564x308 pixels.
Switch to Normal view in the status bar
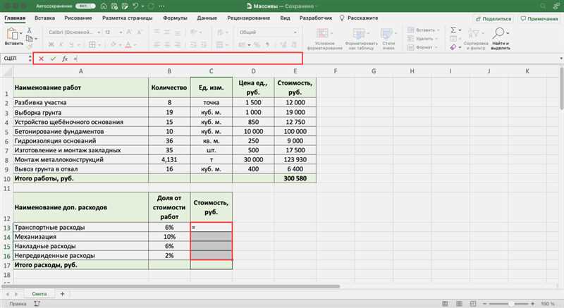(x=446, y=304)
